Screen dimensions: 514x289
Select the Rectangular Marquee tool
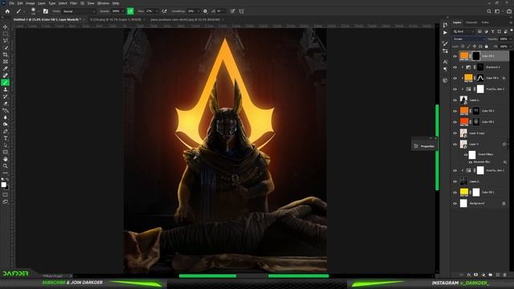pos(6,34)
